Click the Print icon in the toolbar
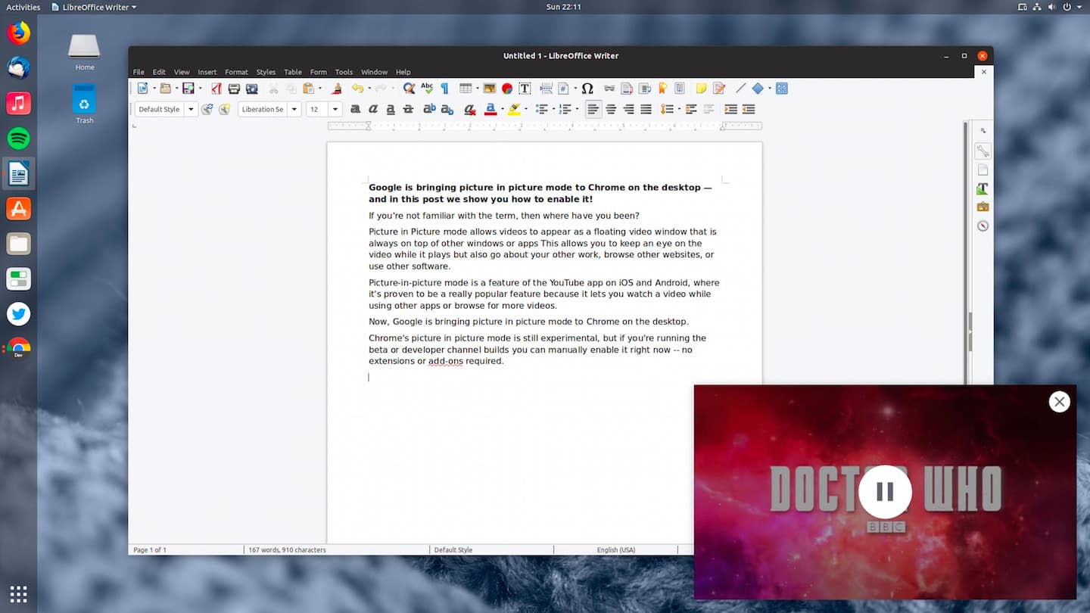1090x613 pixels. pos(234,89)
